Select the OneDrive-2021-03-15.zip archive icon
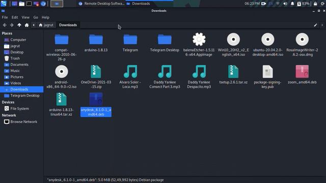 [x=96, y=72]
